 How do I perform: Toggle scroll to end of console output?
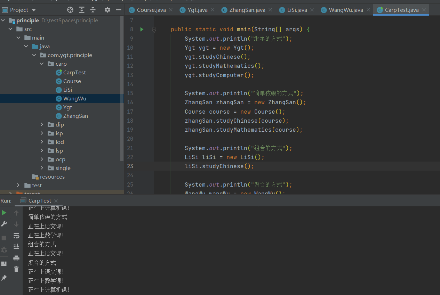16,246
